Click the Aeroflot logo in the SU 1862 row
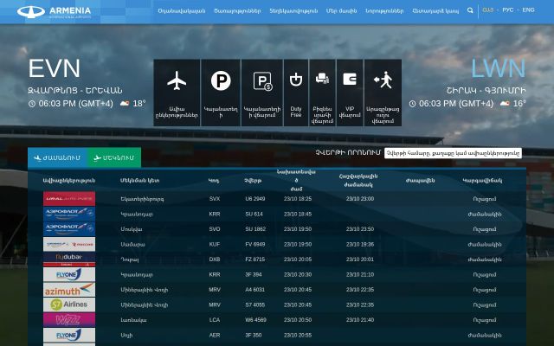 69,229
